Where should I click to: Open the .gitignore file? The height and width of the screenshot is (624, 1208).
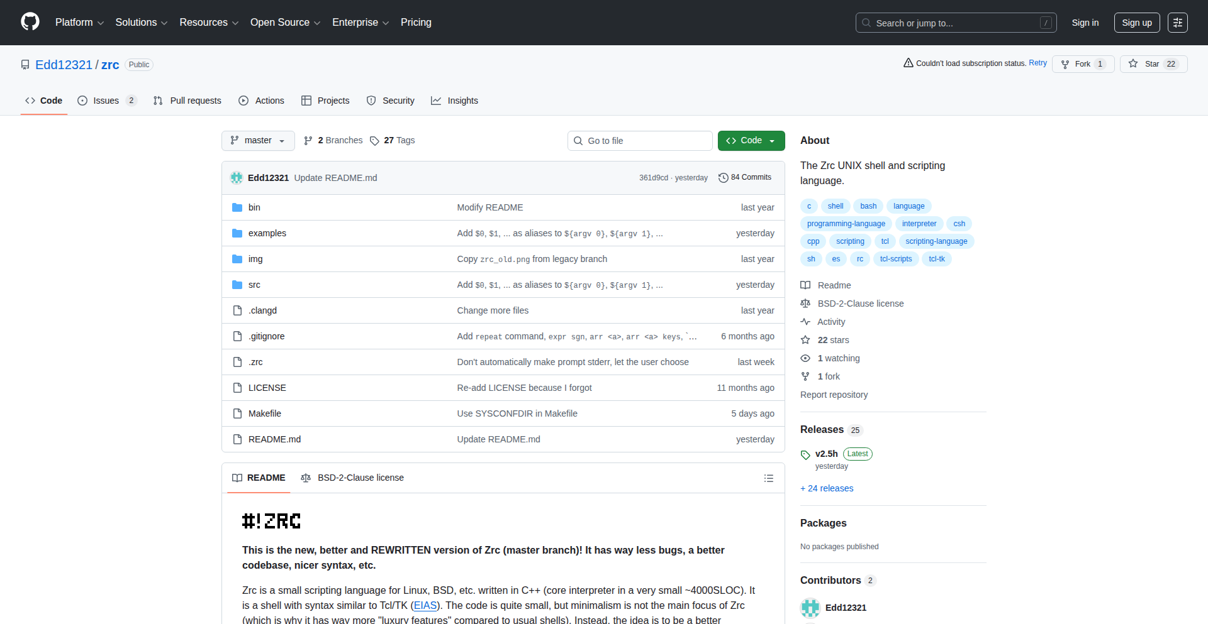click(x=266, y=336)
